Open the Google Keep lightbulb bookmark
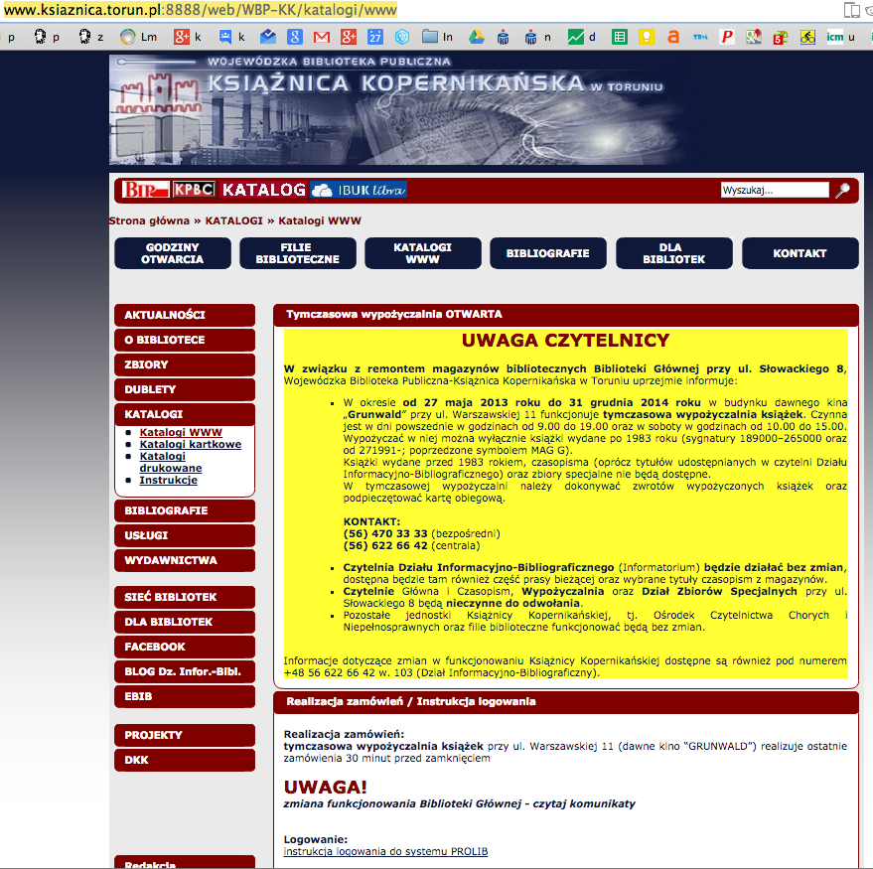This screenshot has height=869, width=873. click(646, 37)
